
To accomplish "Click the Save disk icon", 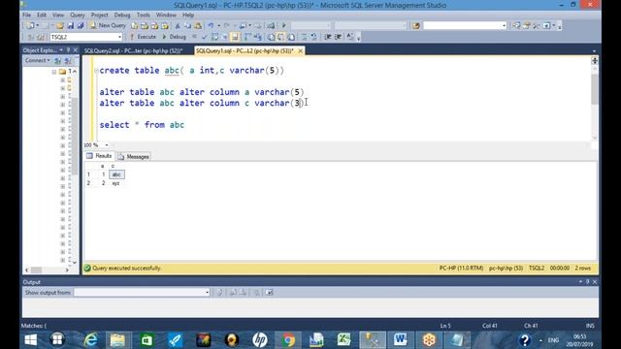I will [71, 26].
